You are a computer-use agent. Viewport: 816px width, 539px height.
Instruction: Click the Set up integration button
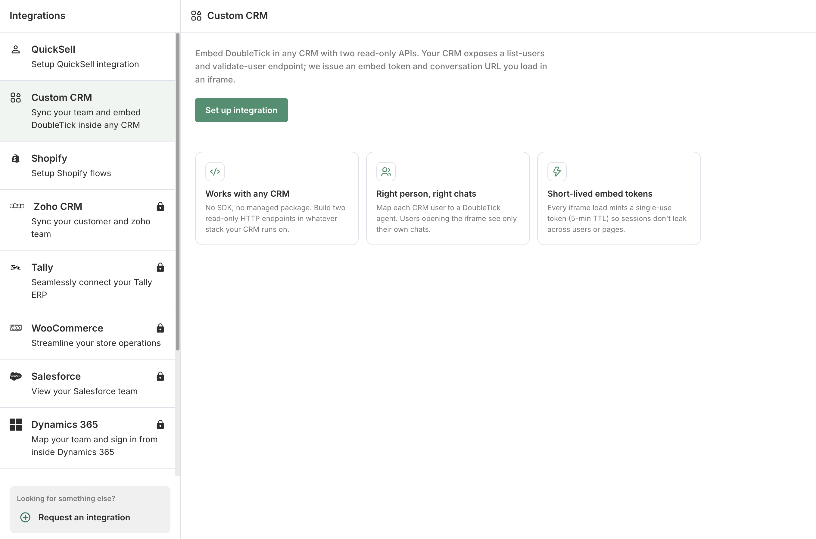pos(241,110)
